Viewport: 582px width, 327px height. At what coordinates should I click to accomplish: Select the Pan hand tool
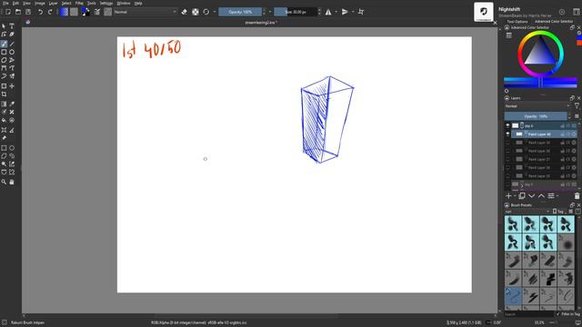12,182
